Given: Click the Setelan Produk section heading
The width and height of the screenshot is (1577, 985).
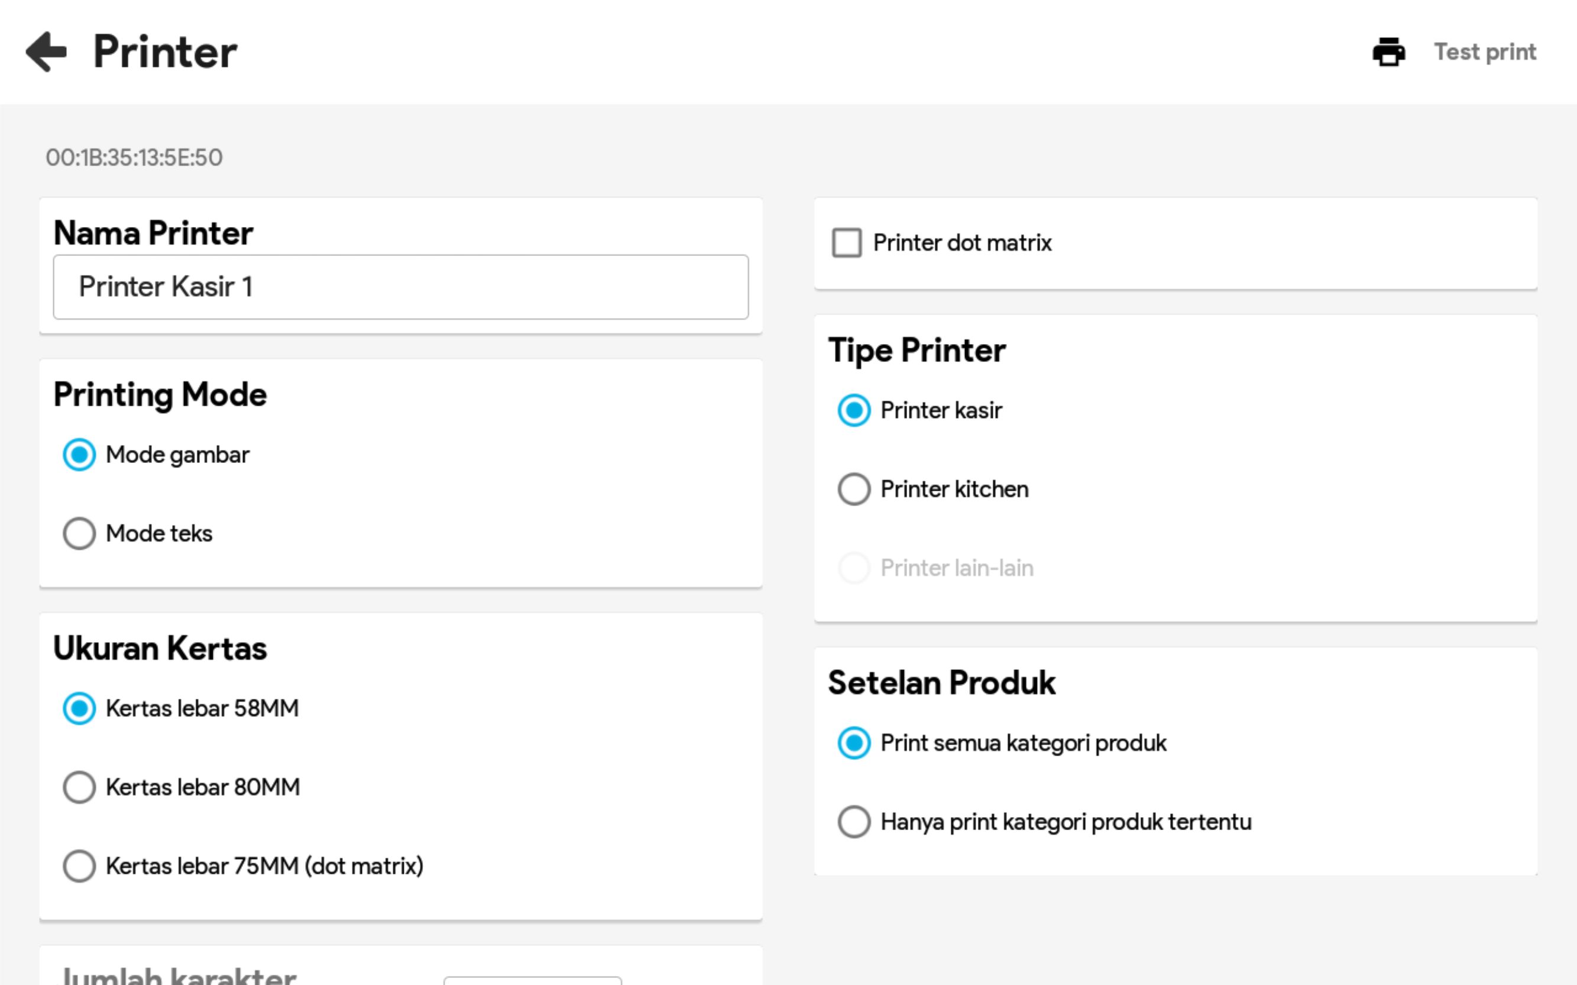Looking at the screenshot, I should (x=941, y=683).
